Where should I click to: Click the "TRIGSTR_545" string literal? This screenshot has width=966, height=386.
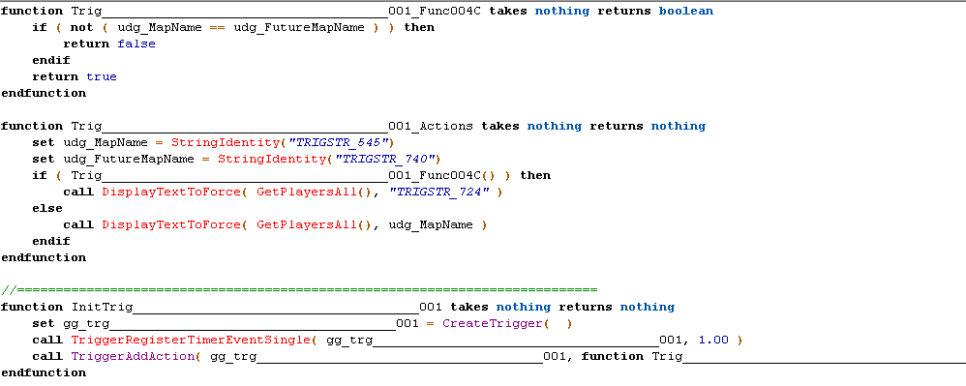tap(338, 143)
